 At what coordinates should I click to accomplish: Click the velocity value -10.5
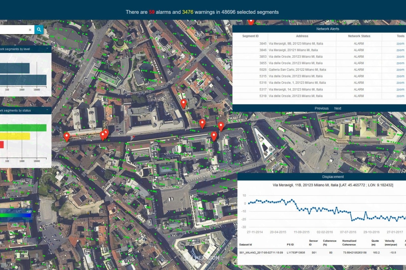coord(393,253)
